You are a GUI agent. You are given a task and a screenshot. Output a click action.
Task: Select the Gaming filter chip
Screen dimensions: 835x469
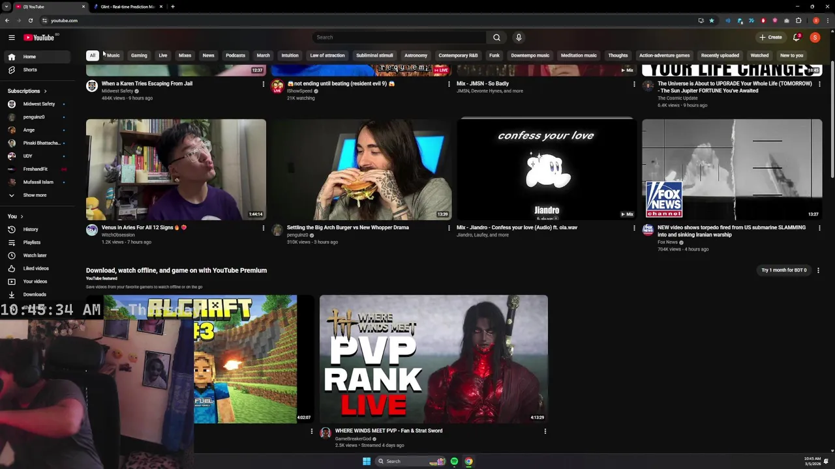click(x=139, y=55)
